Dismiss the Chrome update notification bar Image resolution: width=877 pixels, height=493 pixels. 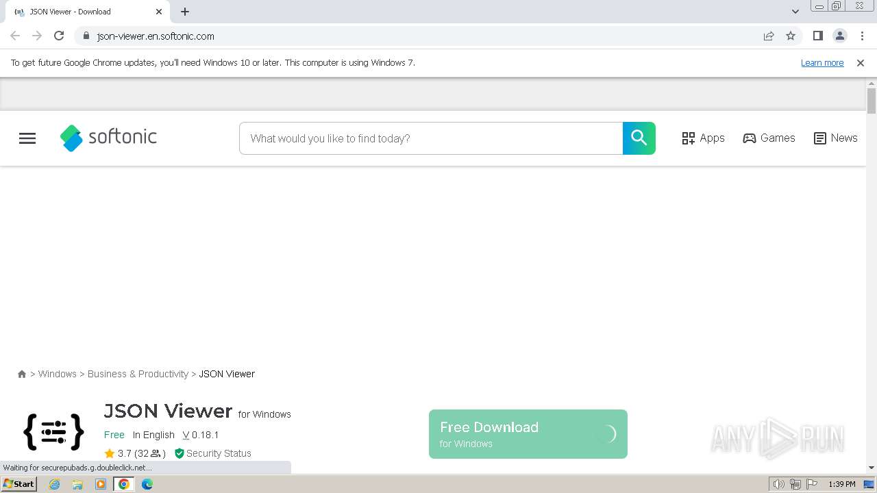861,63
